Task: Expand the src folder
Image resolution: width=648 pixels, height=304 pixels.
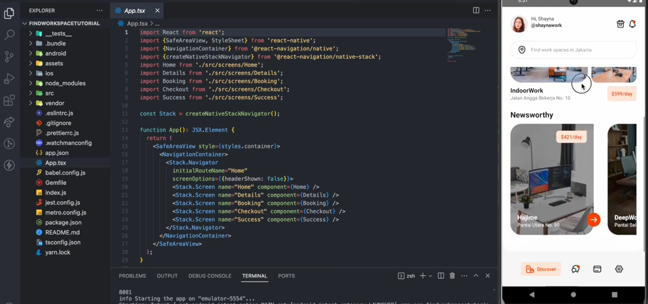Action: click(49, 93)
